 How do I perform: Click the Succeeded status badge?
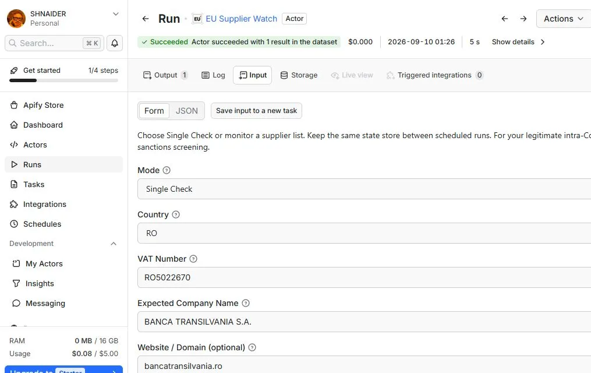click(239, 42)
